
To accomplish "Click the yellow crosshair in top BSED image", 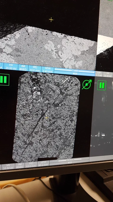I will 51,20.
